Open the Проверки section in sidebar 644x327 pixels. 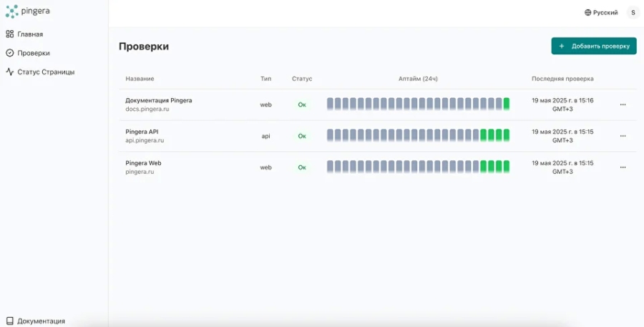[27, 53]
